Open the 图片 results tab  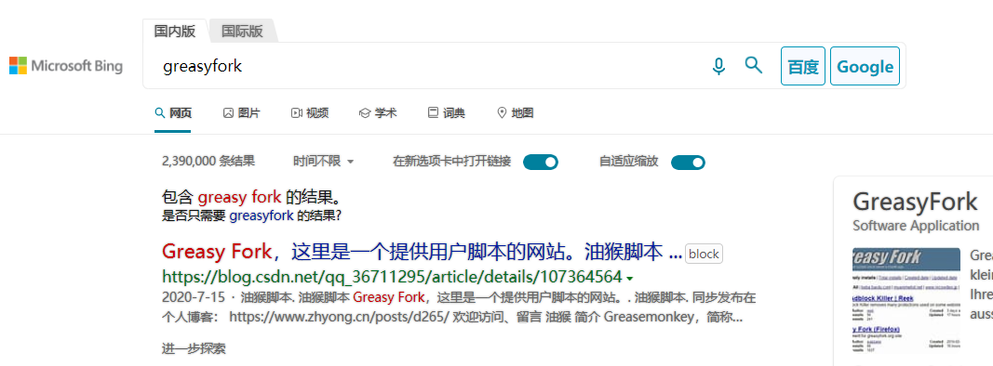click(241, 113)
